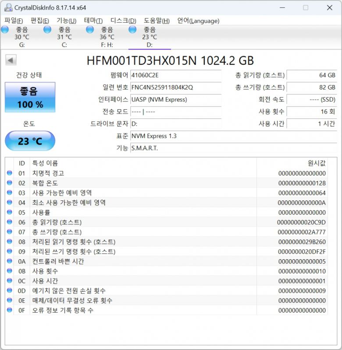Click the 특성 이름 column header

pos(143,163)
